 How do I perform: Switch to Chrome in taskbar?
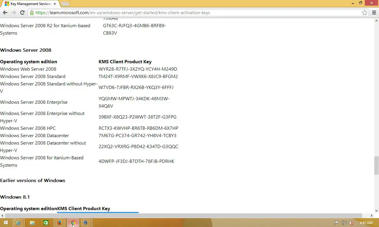pyautogui.click(x=73, y=223)
